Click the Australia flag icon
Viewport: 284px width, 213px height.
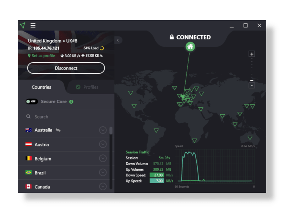[28, 130]
